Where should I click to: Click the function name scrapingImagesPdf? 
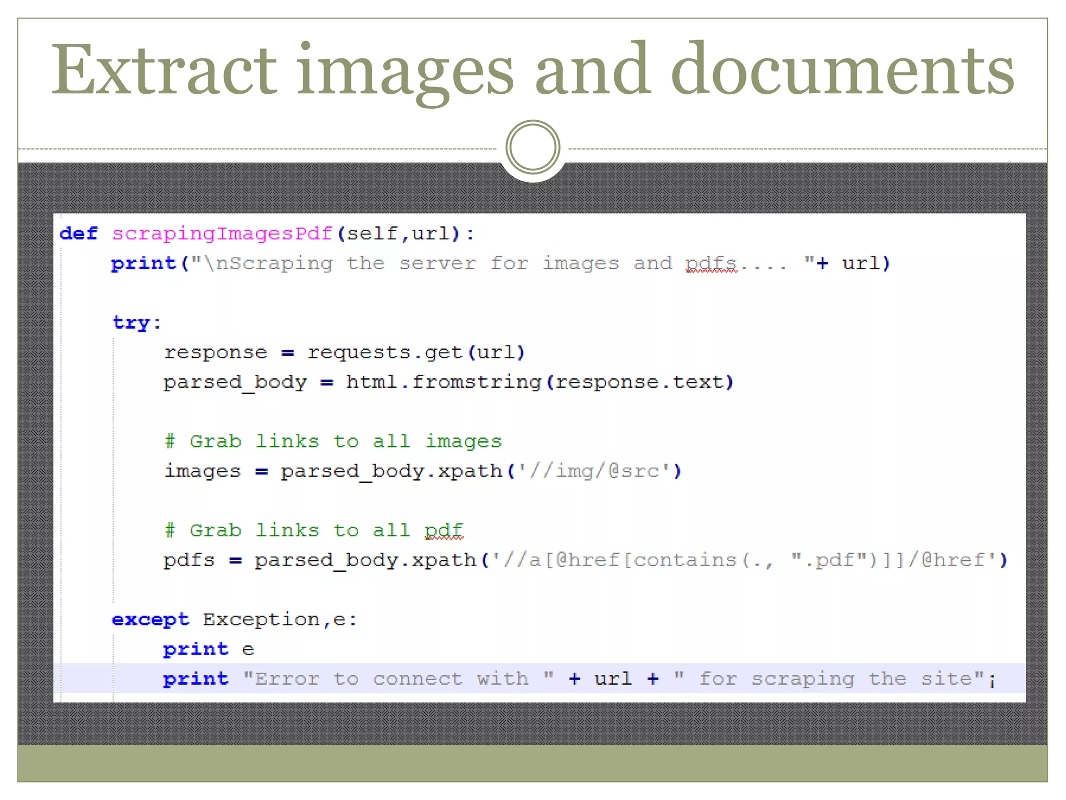click(x=222, y=233)
